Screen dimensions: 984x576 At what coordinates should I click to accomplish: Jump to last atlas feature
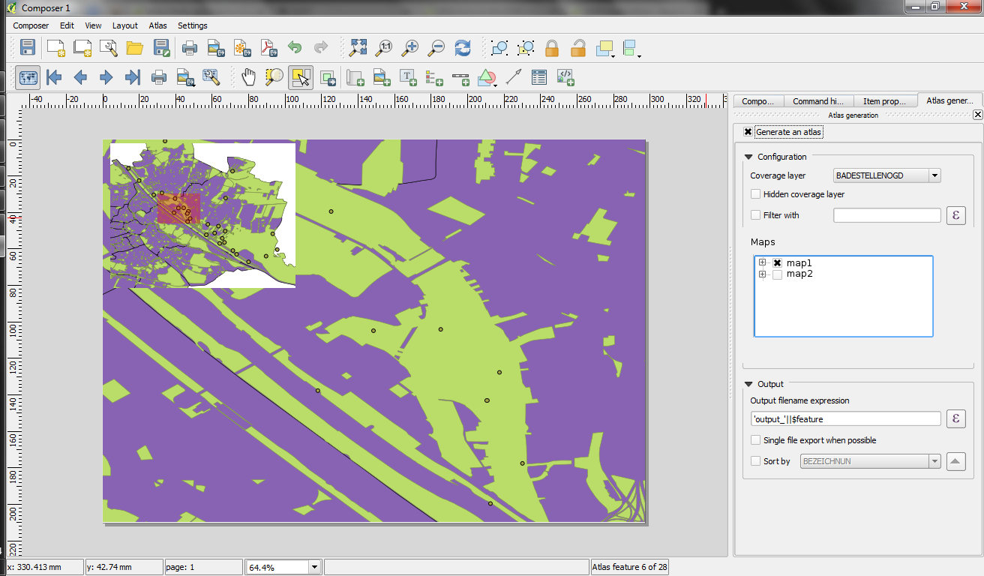133,76
